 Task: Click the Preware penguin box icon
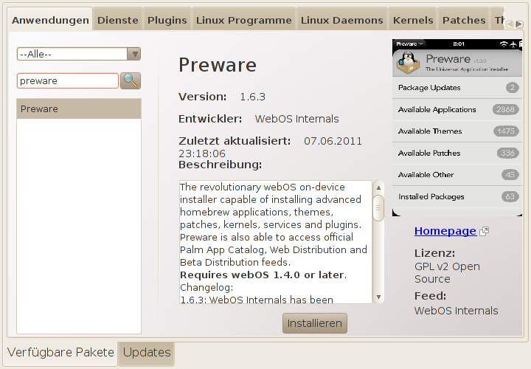(x=408, y=62)
